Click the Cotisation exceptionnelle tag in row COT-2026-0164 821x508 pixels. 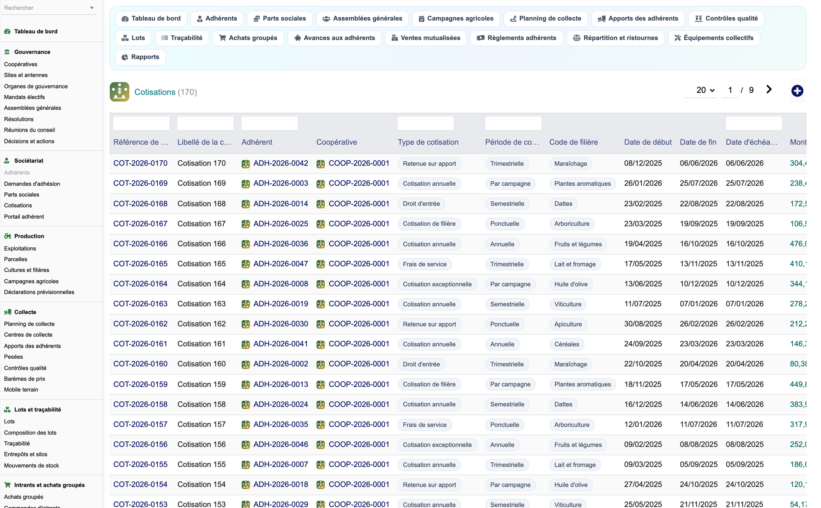437,284
